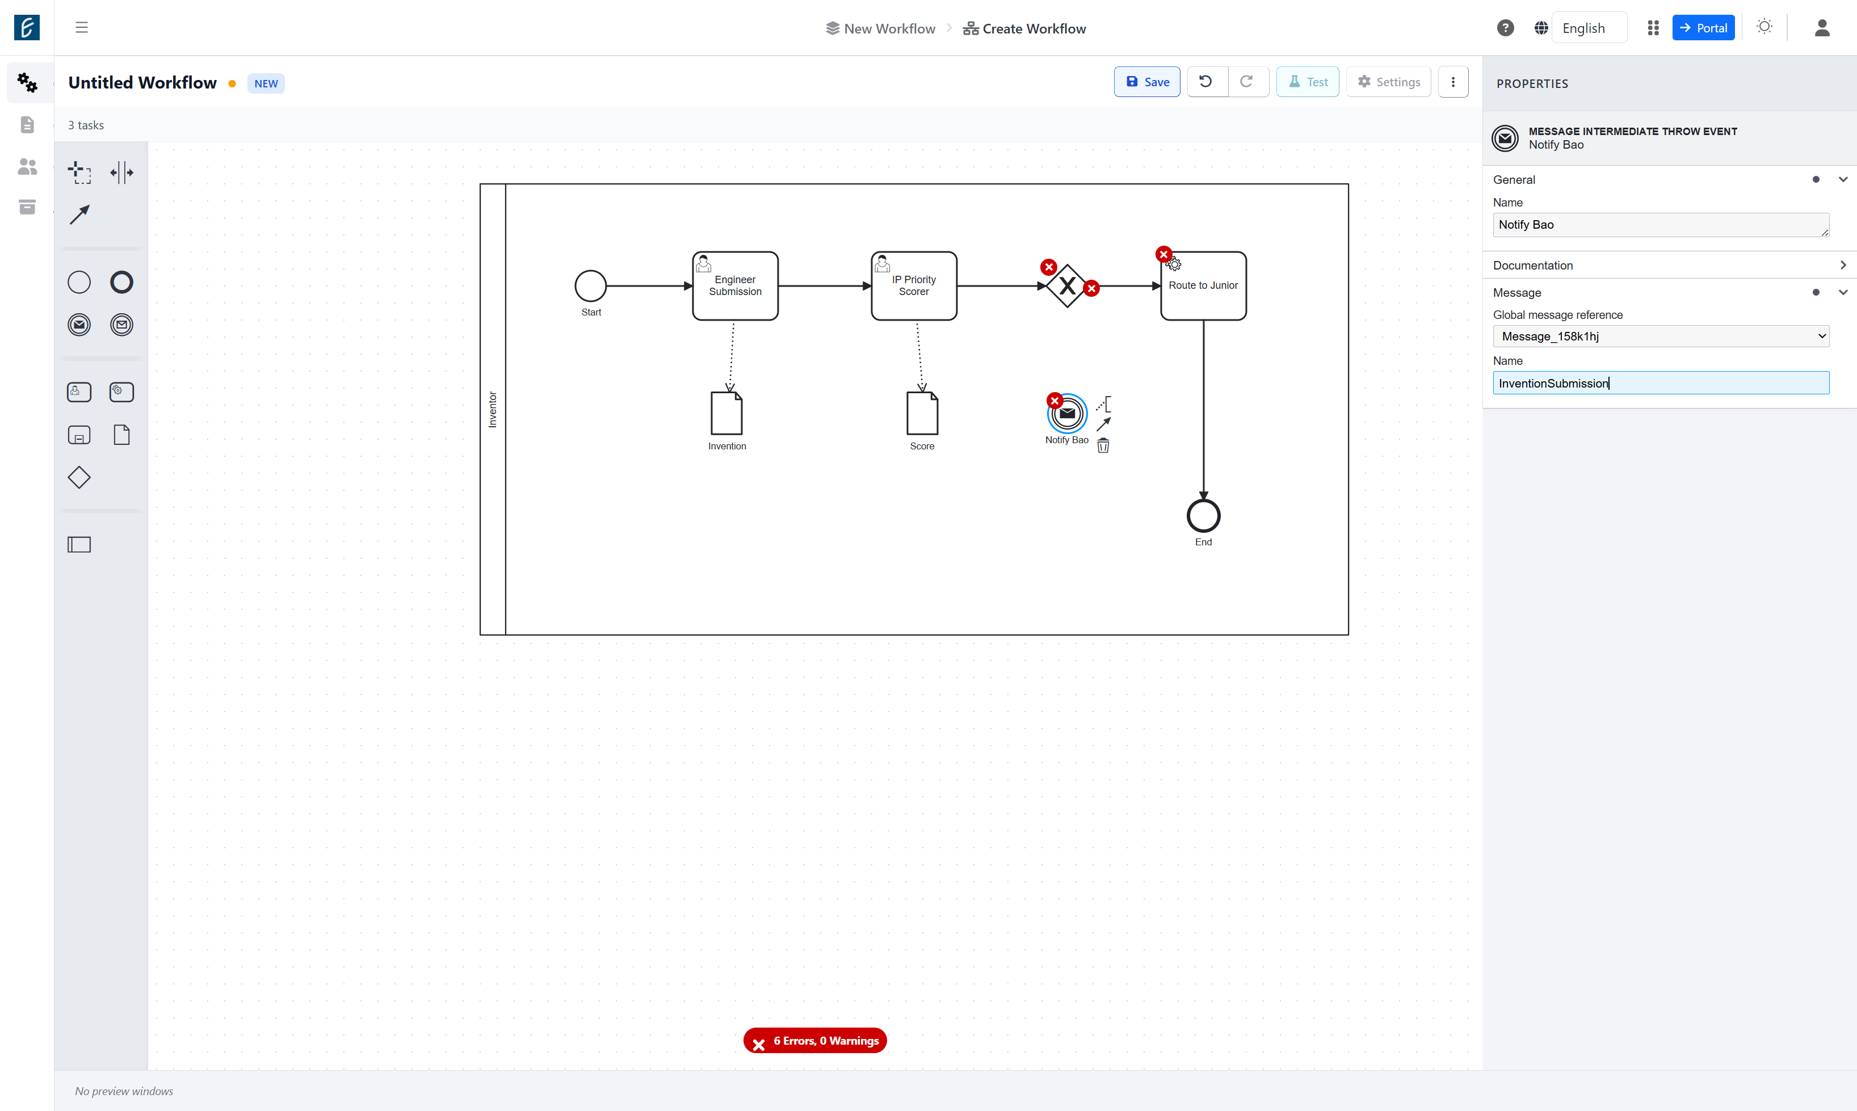Open the Test button
The width and height of the screenshot is (1857, 1111).
[x=1308, y=82]
